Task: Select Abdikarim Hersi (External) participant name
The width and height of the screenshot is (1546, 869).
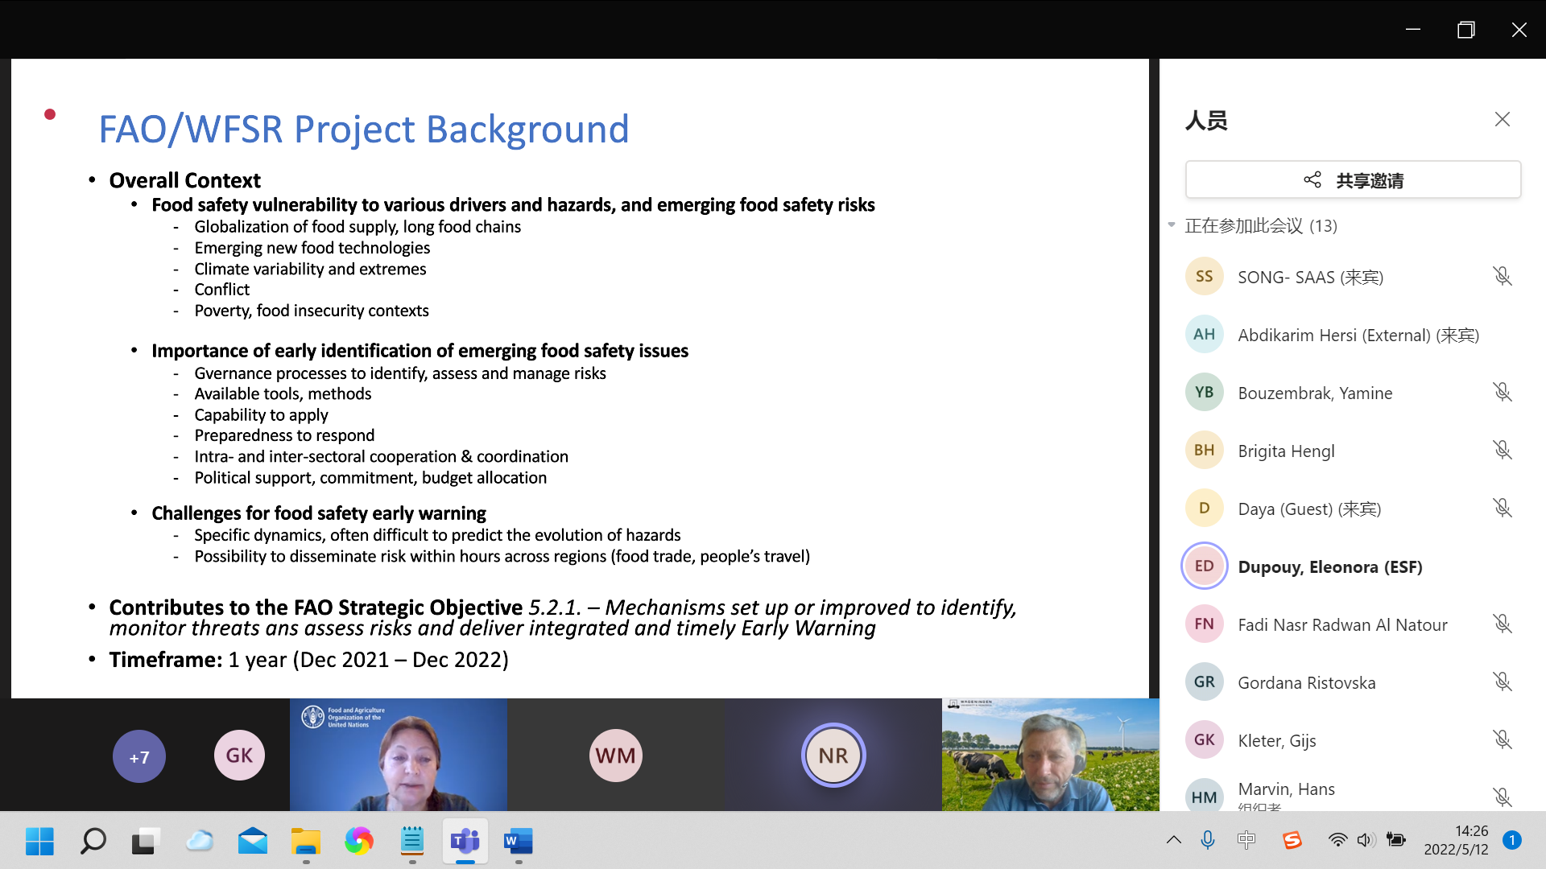Action: point(1358,335)
